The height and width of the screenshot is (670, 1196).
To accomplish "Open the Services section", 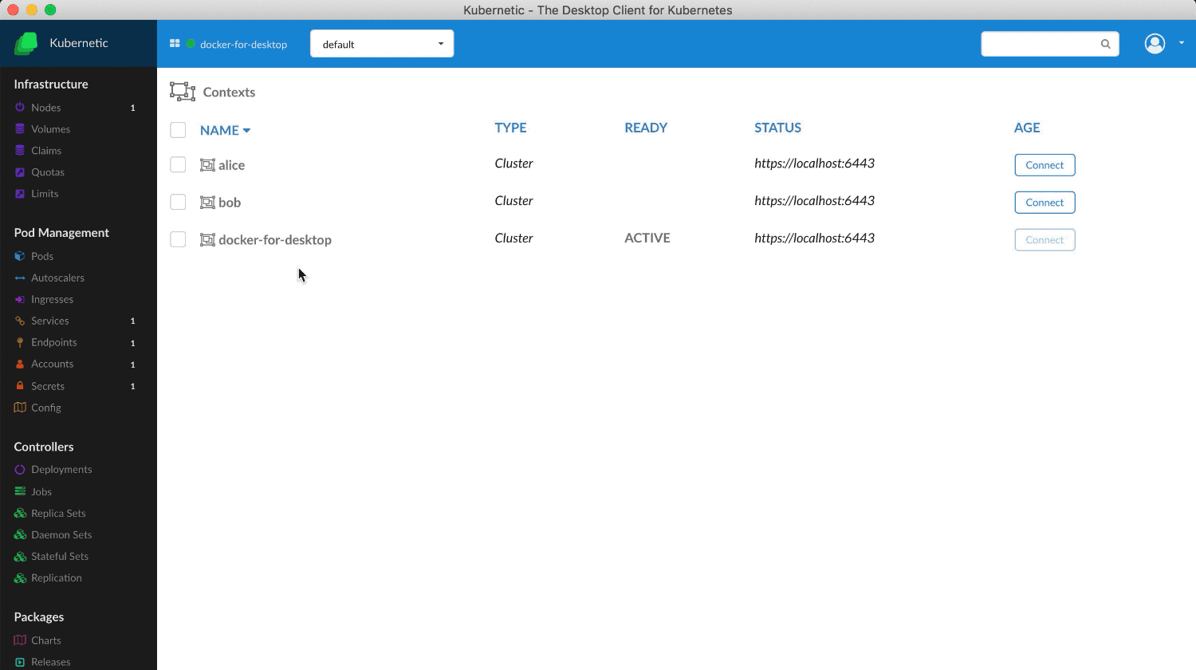I will 50,321.
